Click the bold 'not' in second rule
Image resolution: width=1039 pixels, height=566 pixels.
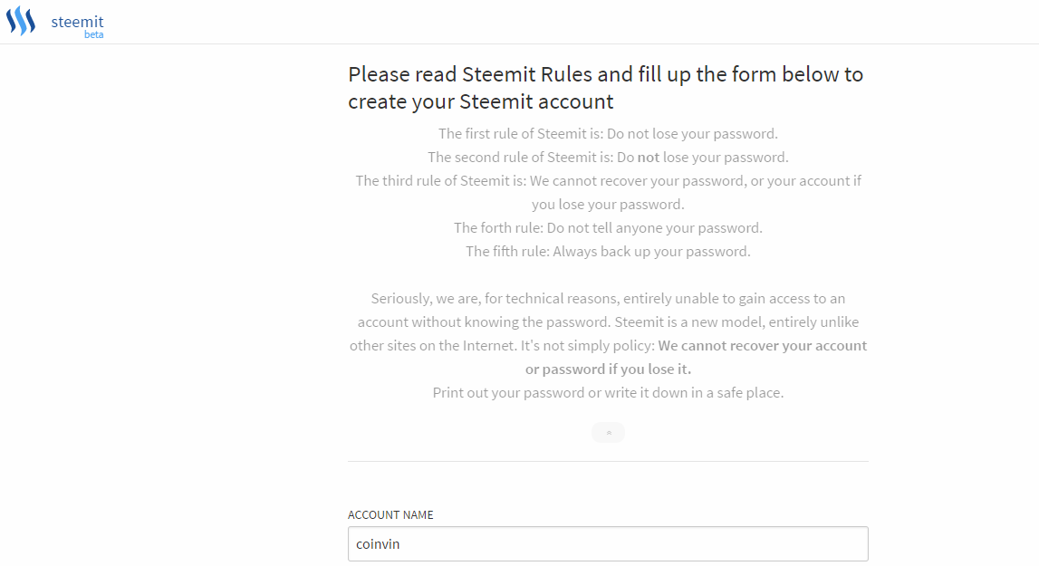pos(648,157)
